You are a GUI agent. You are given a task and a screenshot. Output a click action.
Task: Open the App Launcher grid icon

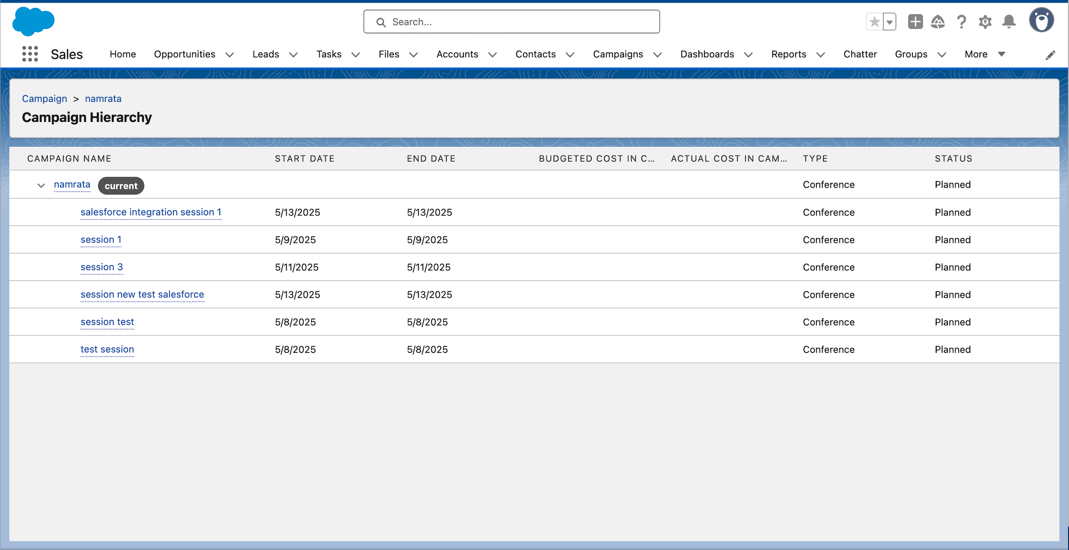coord(30,54)
